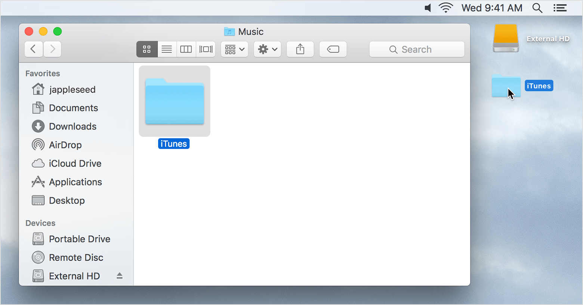Click the Music title text in the title bar
Screen dimensions: 583x305
(x=251, y=32)
